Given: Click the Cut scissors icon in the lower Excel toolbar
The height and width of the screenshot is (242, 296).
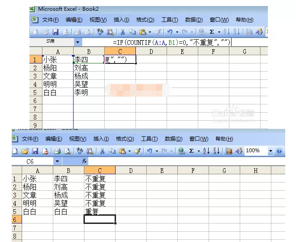Looking at the screenshot, I should point(102,151).
